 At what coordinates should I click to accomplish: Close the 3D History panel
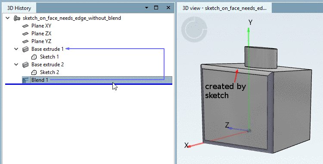click(x=168, y=8)
